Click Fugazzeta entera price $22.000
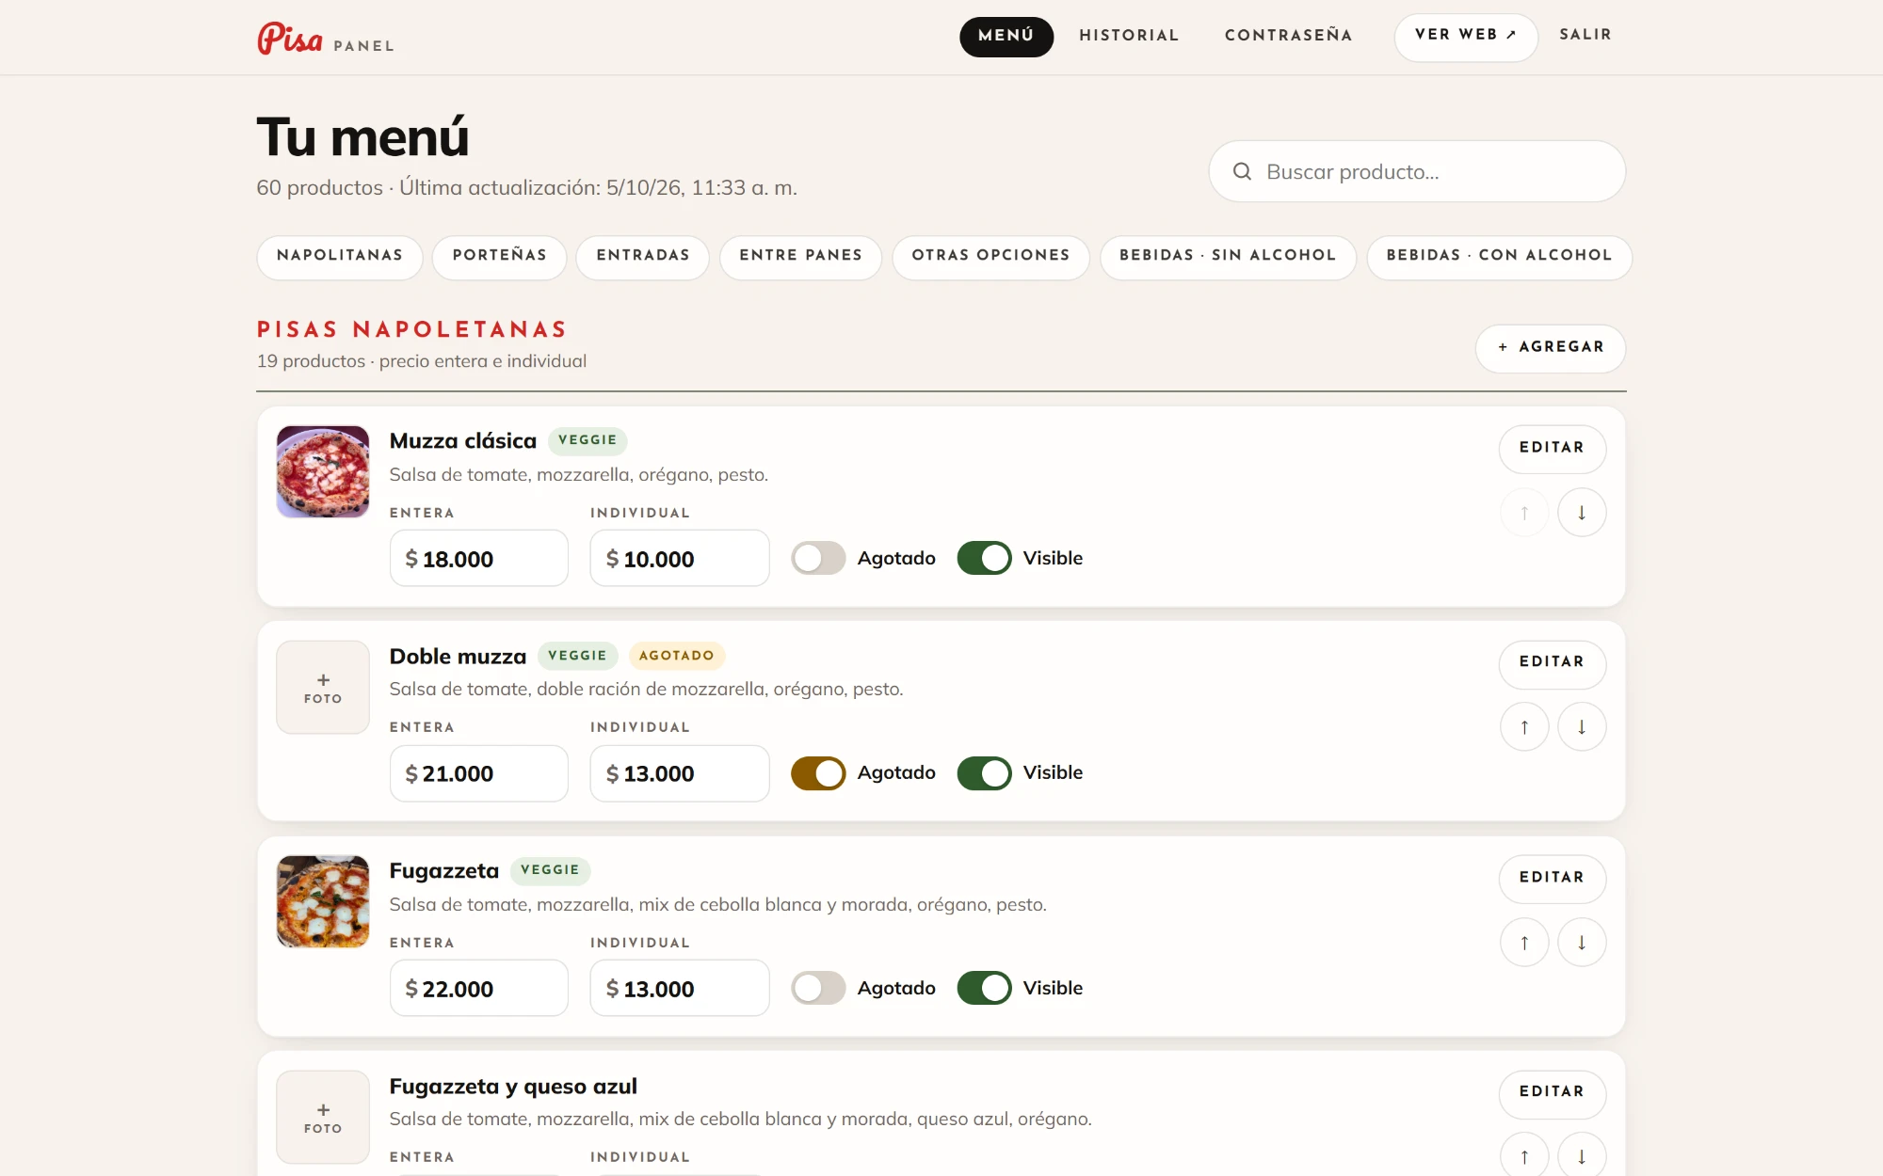1883x1176 pixels. point(478,989)
